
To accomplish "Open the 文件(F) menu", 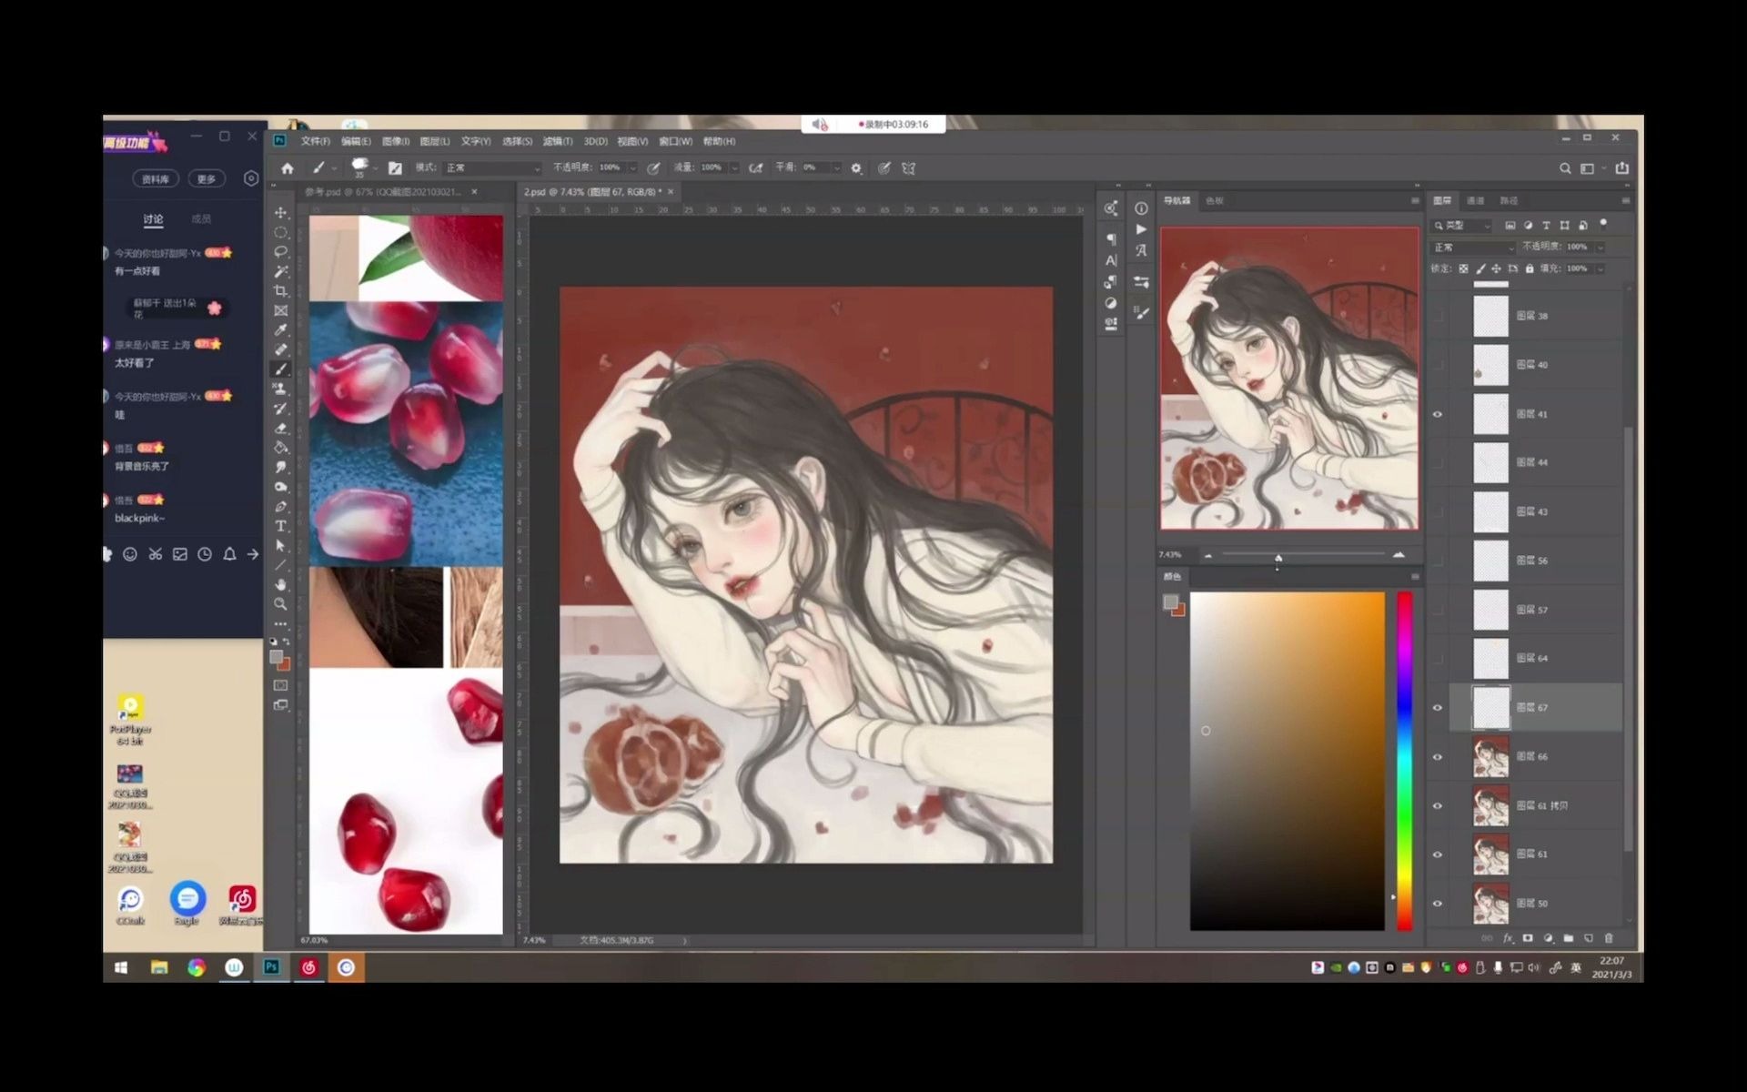I will [x=316, y=141].
